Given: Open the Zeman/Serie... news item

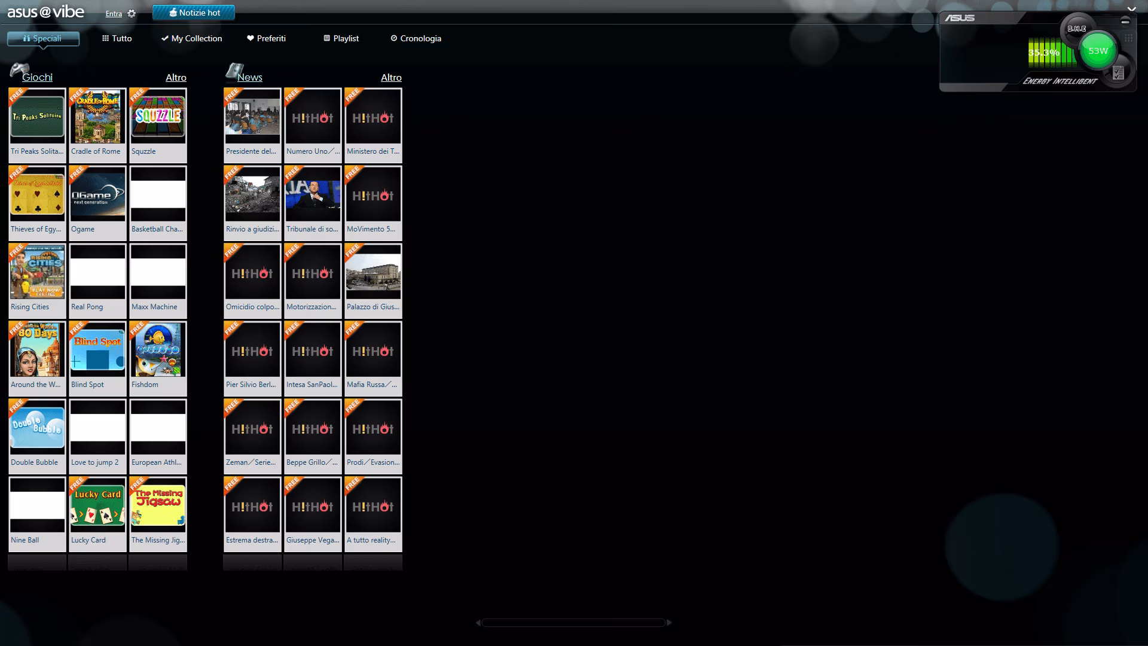Looking at the screenshot, I should click(252, 437).
